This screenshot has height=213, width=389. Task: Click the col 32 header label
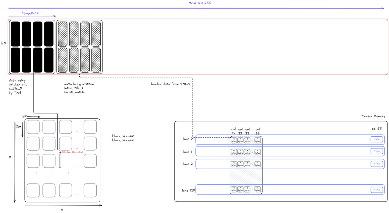click(x=233, y=131)
